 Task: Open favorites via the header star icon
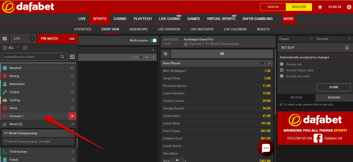coord(320,7)
